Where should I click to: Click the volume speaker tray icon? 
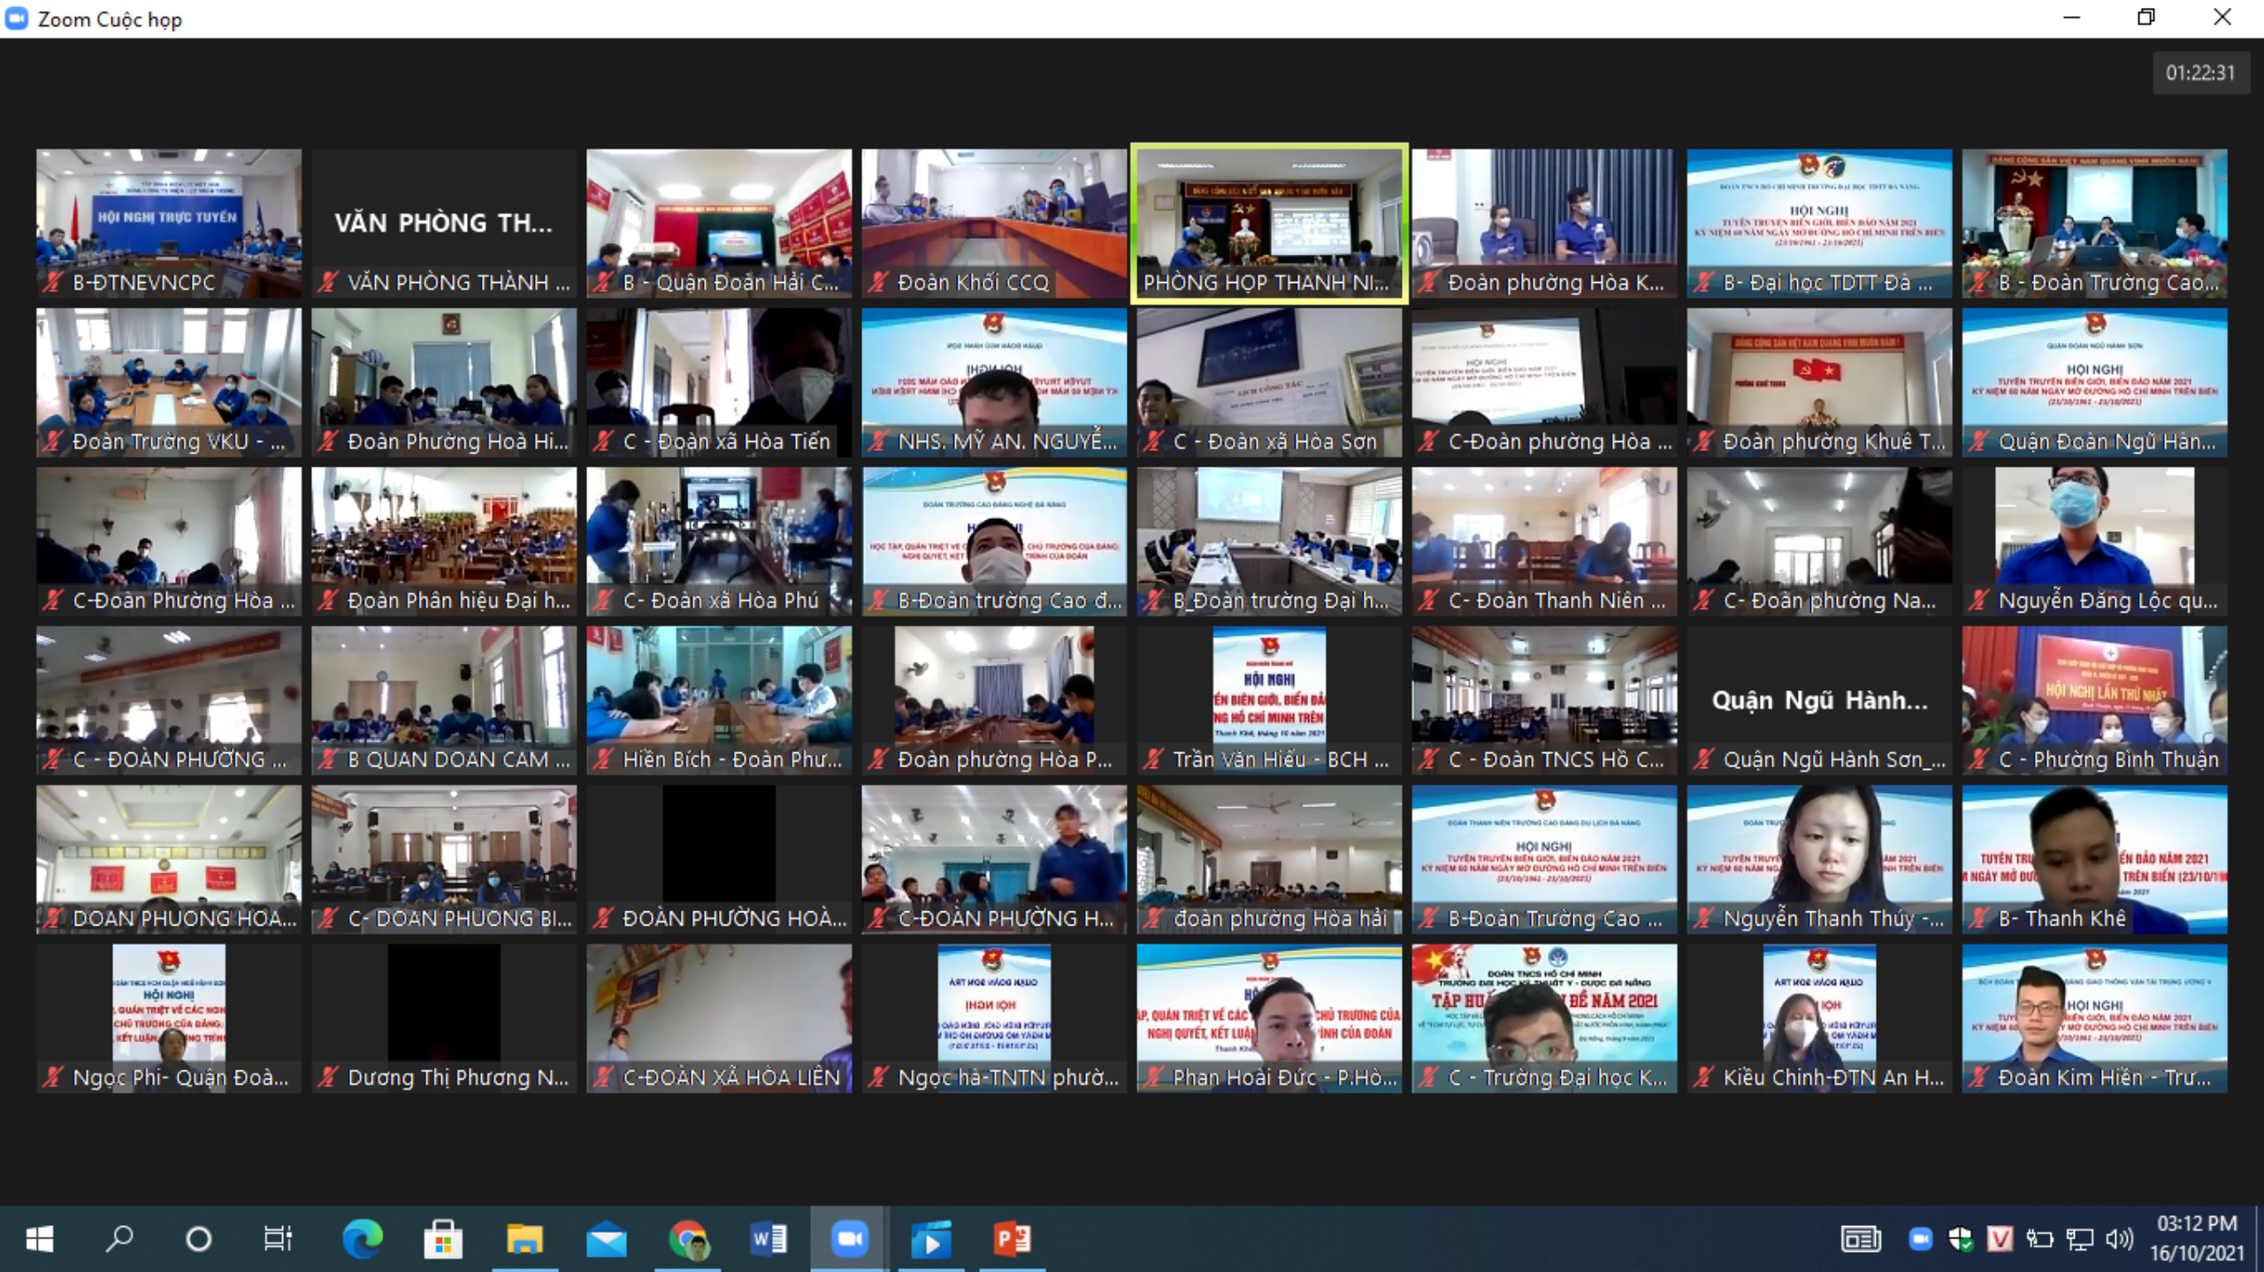2120,1239
